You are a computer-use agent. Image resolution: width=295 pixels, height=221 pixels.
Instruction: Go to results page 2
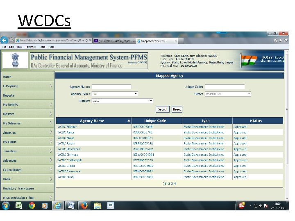(169, 183)
